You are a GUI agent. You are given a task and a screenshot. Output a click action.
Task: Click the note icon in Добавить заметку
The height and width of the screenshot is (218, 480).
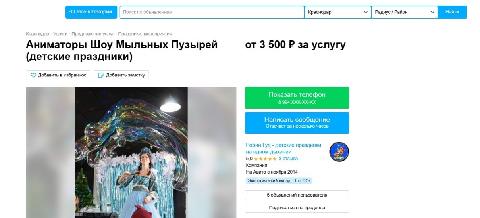[x=101, y=75]
